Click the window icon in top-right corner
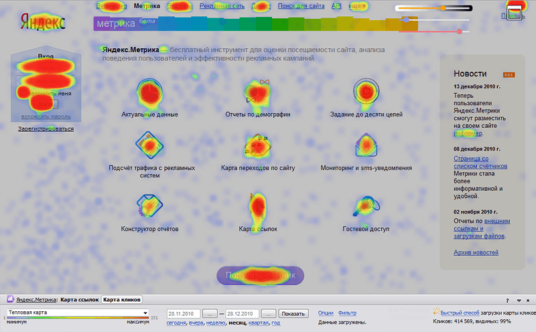 [514, 13]
